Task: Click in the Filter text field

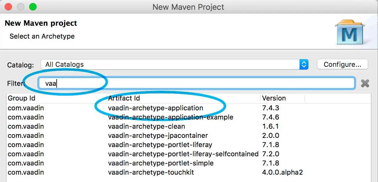Action: pos(197,83)
